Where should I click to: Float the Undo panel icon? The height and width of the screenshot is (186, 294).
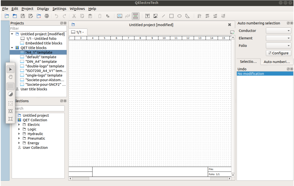coord(288,69)
